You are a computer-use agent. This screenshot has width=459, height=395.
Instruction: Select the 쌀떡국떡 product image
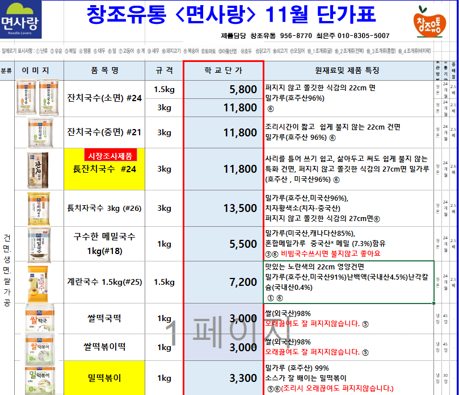[x=40, y=318]
